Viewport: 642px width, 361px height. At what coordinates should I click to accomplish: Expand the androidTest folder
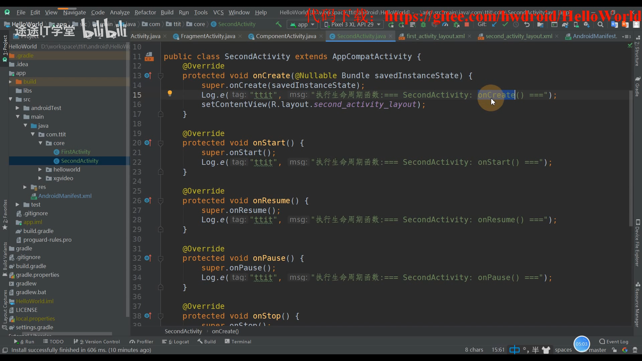pos(17,108)
